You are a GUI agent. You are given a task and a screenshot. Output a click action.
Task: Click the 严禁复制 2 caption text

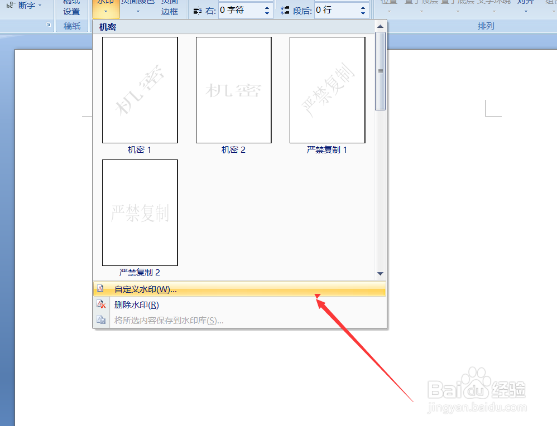click(x=140, y=272)
